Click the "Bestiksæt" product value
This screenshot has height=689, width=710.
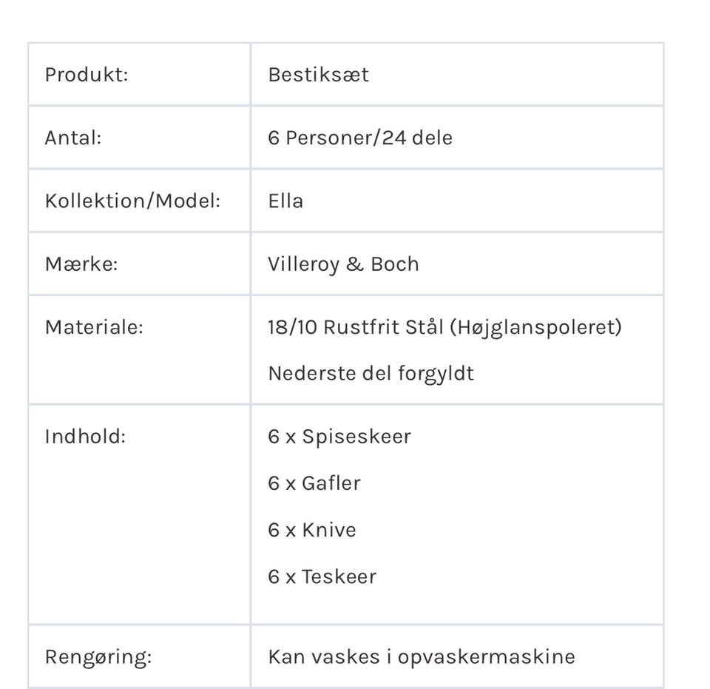318,75
